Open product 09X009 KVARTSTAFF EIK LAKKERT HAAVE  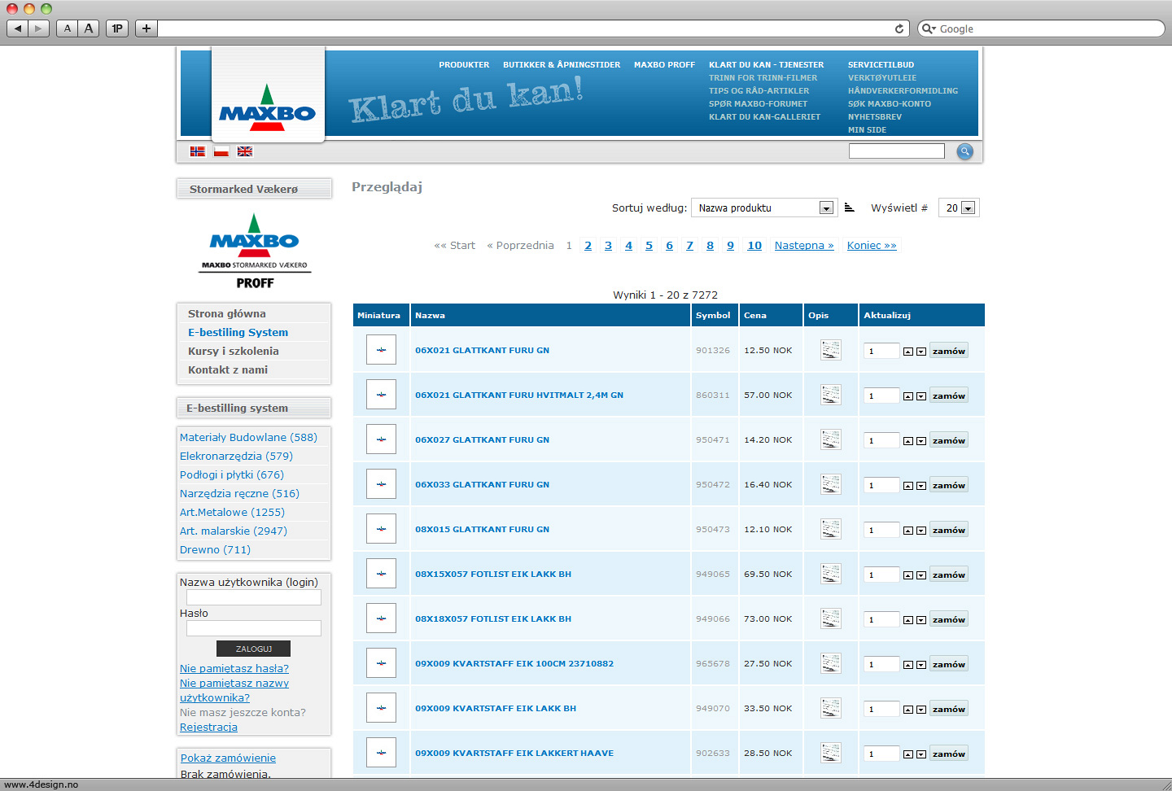click(514, 754)
